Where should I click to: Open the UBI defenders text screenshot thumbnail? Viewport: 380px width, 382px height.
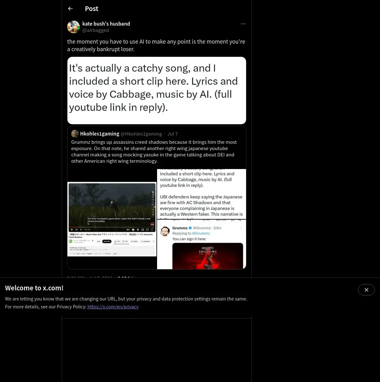201,194
